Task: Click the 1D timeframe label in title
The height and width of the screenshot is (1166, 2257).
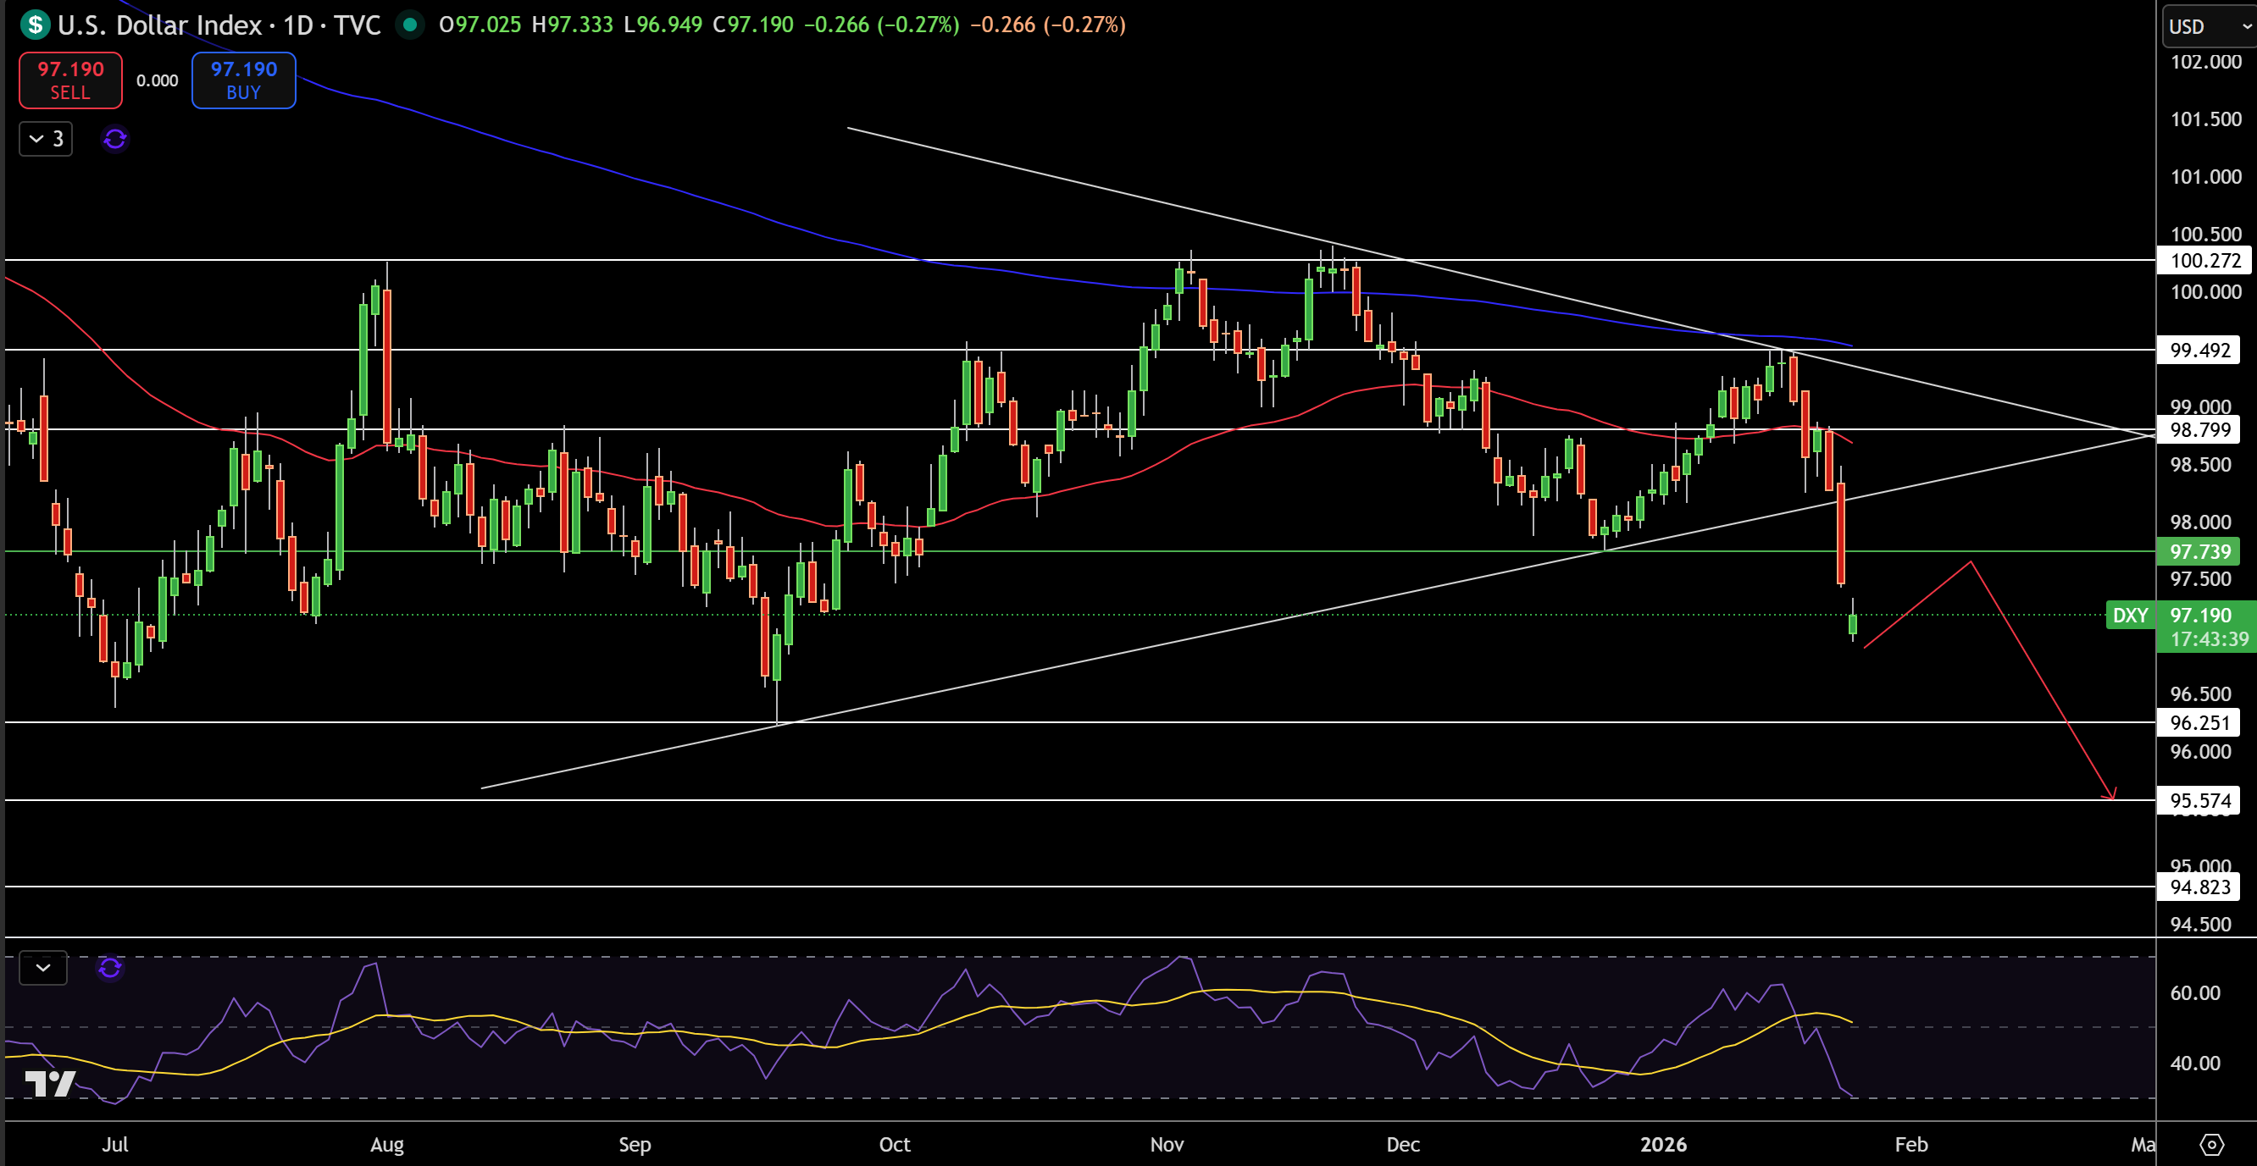Action: coord(298,25)
